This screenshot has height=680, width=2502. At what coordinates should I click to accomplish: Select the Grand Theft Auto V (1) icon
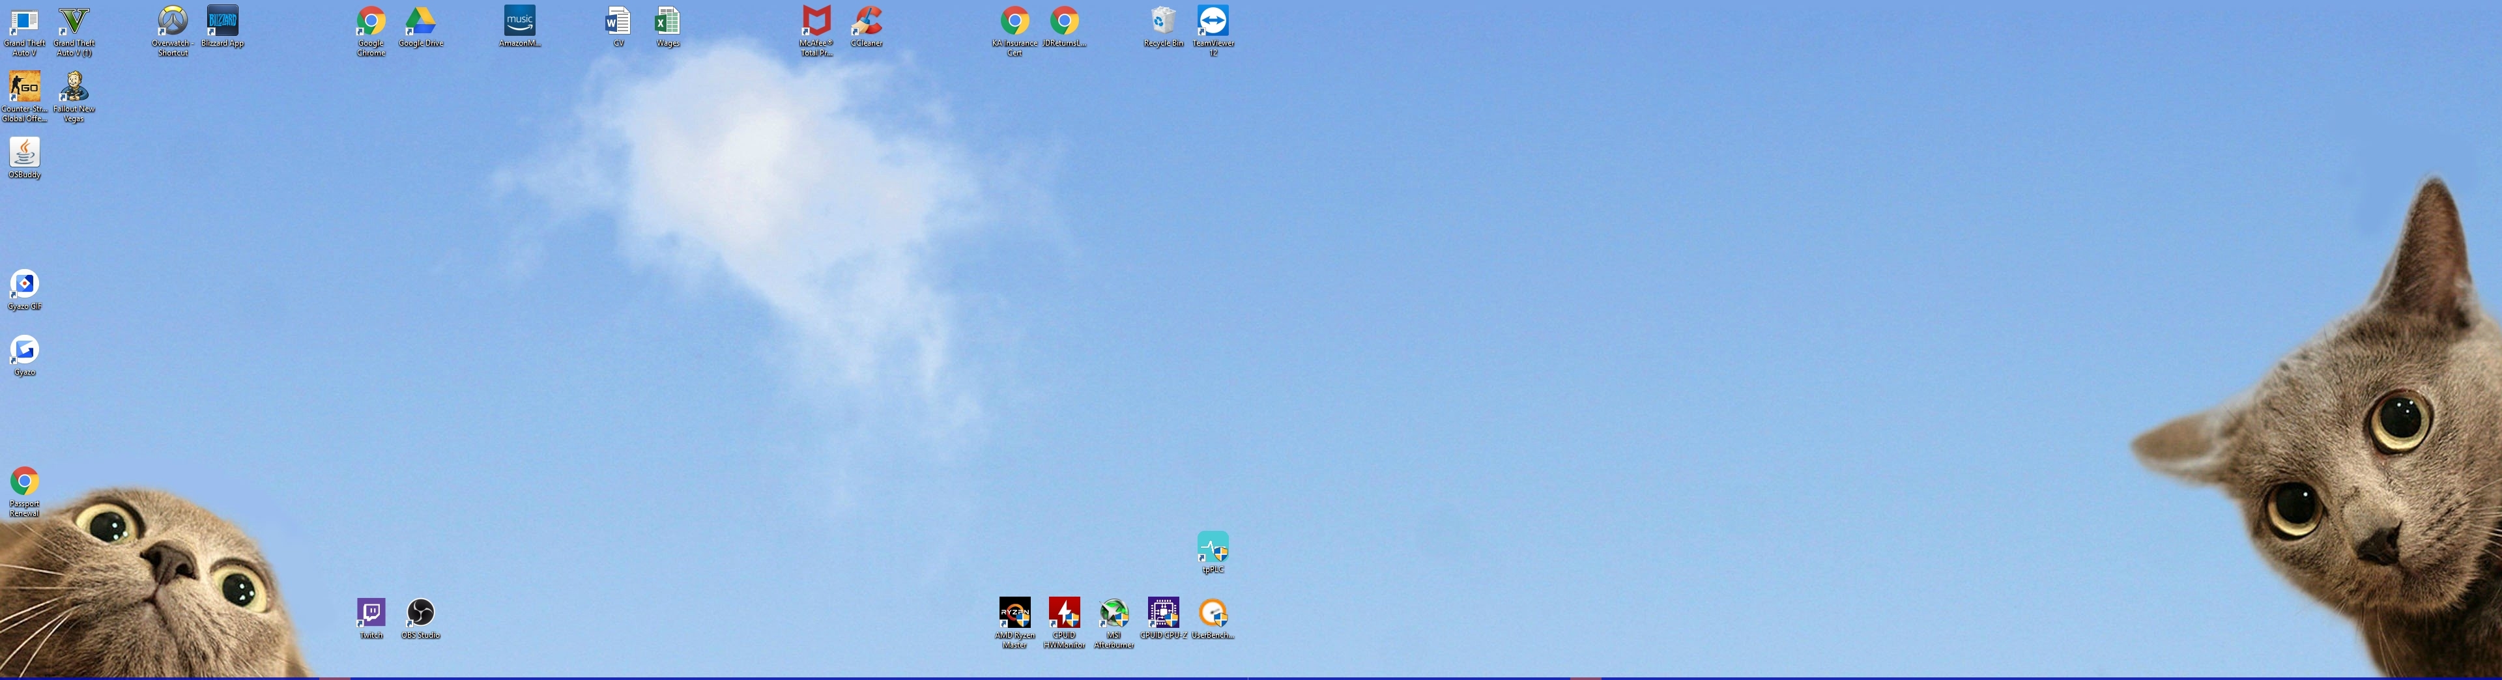[x=74, y=31]
